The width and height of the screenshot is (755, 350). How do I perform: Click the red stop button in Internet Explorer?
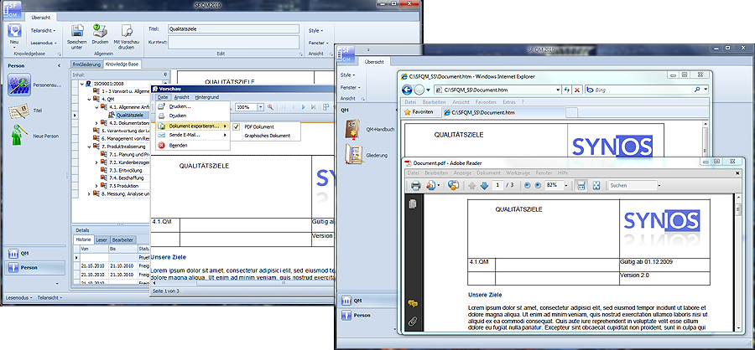pyautogui.click(x=577, y=90)
